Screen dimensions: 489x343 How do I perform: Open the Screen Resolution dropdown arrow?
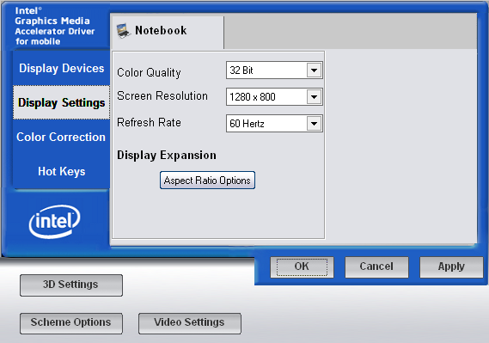coord(314,96)
